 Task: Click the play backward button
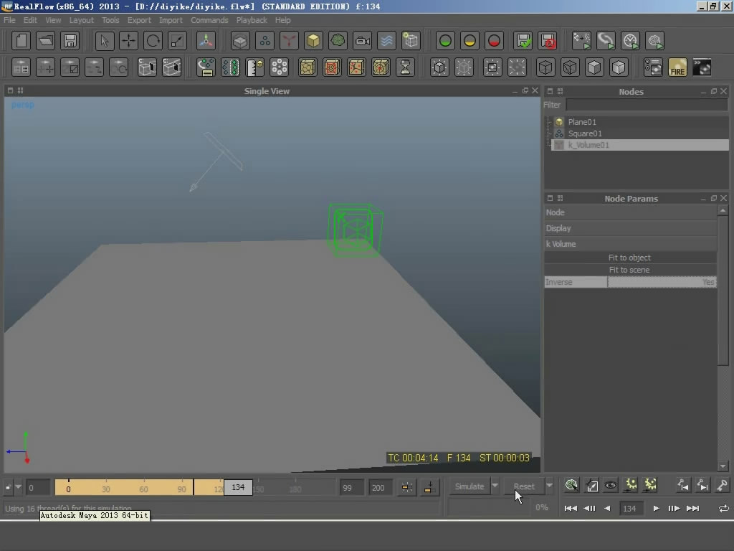(607, 509)
